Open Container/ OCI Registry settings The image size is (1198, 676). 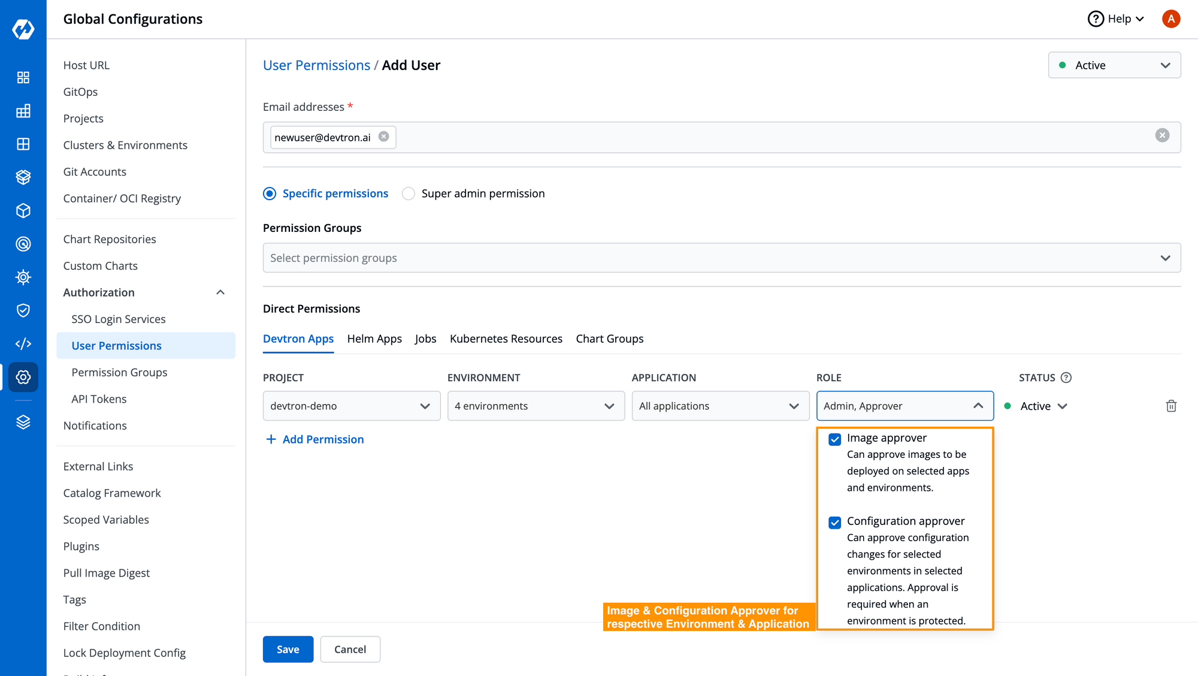tap(122, 198)
